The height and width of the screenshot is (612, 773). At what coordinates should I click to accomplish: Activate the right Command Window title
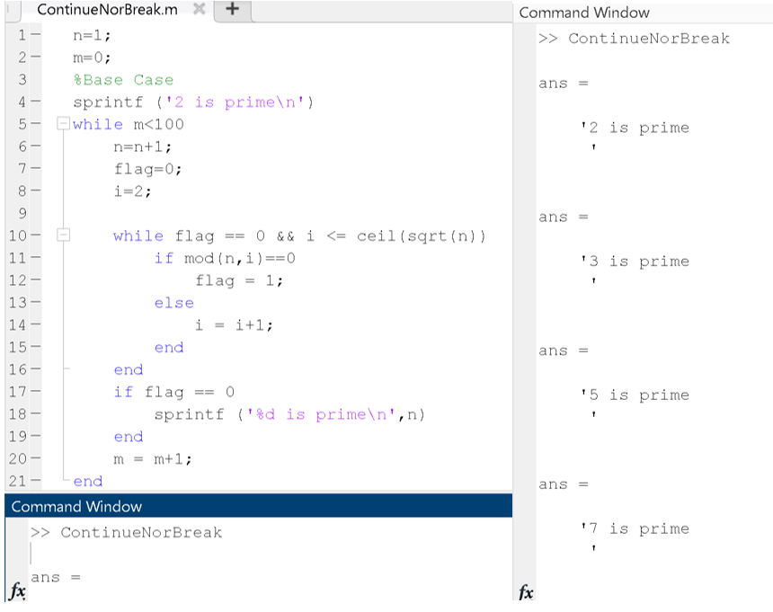pos(584,13)
